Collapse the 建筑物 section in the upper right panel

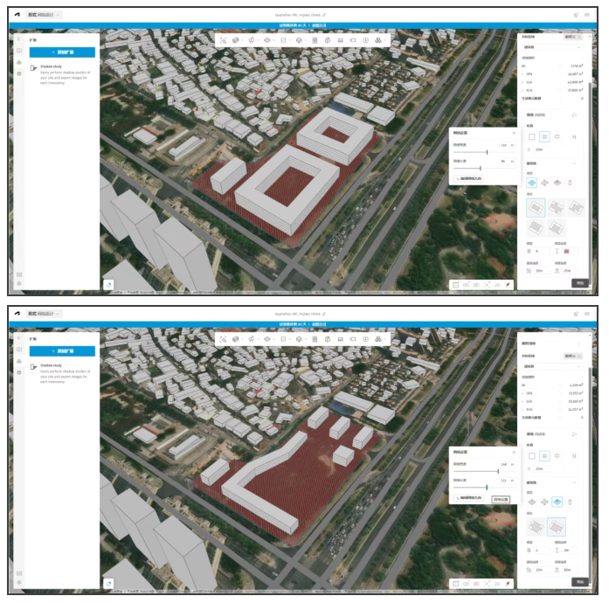click(x=574, y=163)
